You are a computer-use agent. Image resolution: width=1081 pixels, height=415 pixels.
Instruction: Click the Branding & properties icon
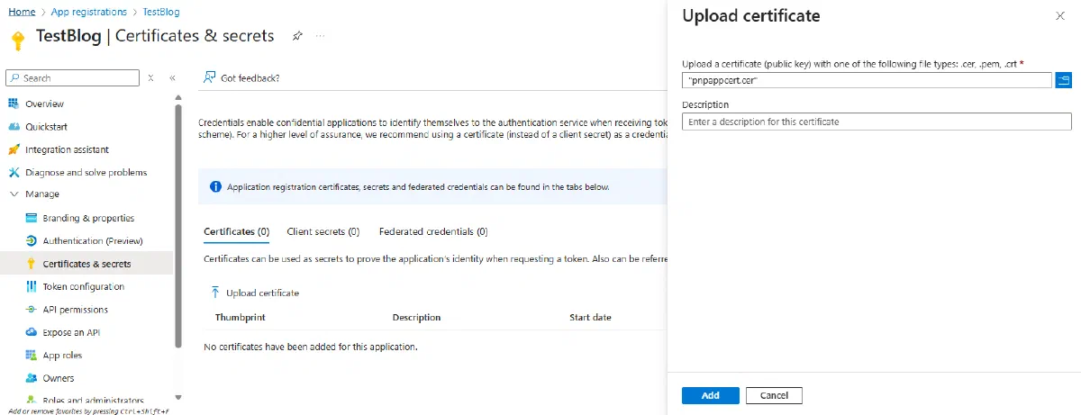[x=32, y=218]
